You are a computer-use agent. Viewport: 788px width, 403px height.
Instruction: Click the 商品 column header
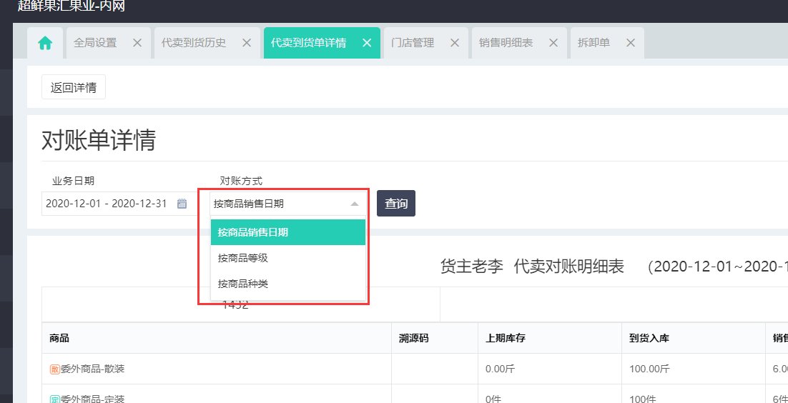(x=217, y=338)
